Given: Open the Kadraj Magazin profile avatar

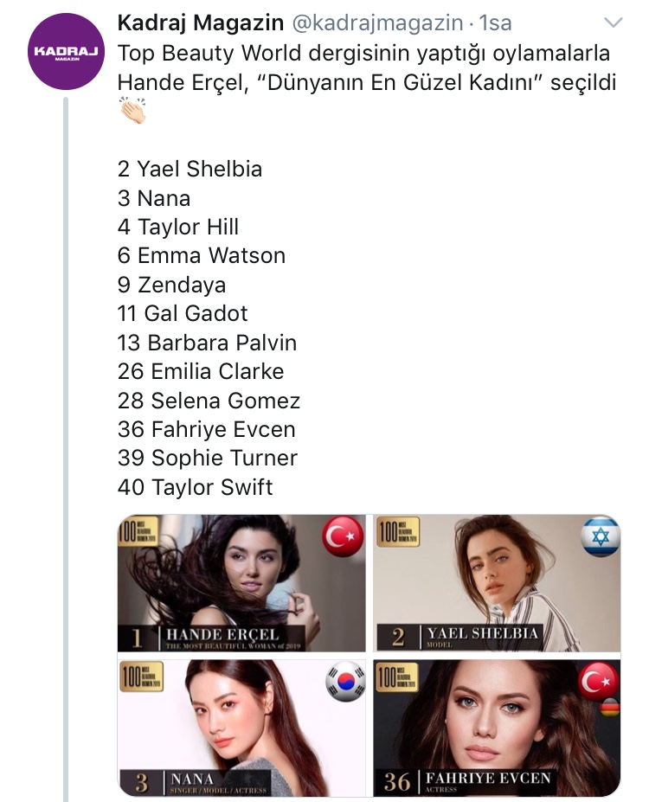Looking at the screenshot, I should pyautogui.click(x=66, y=52).
